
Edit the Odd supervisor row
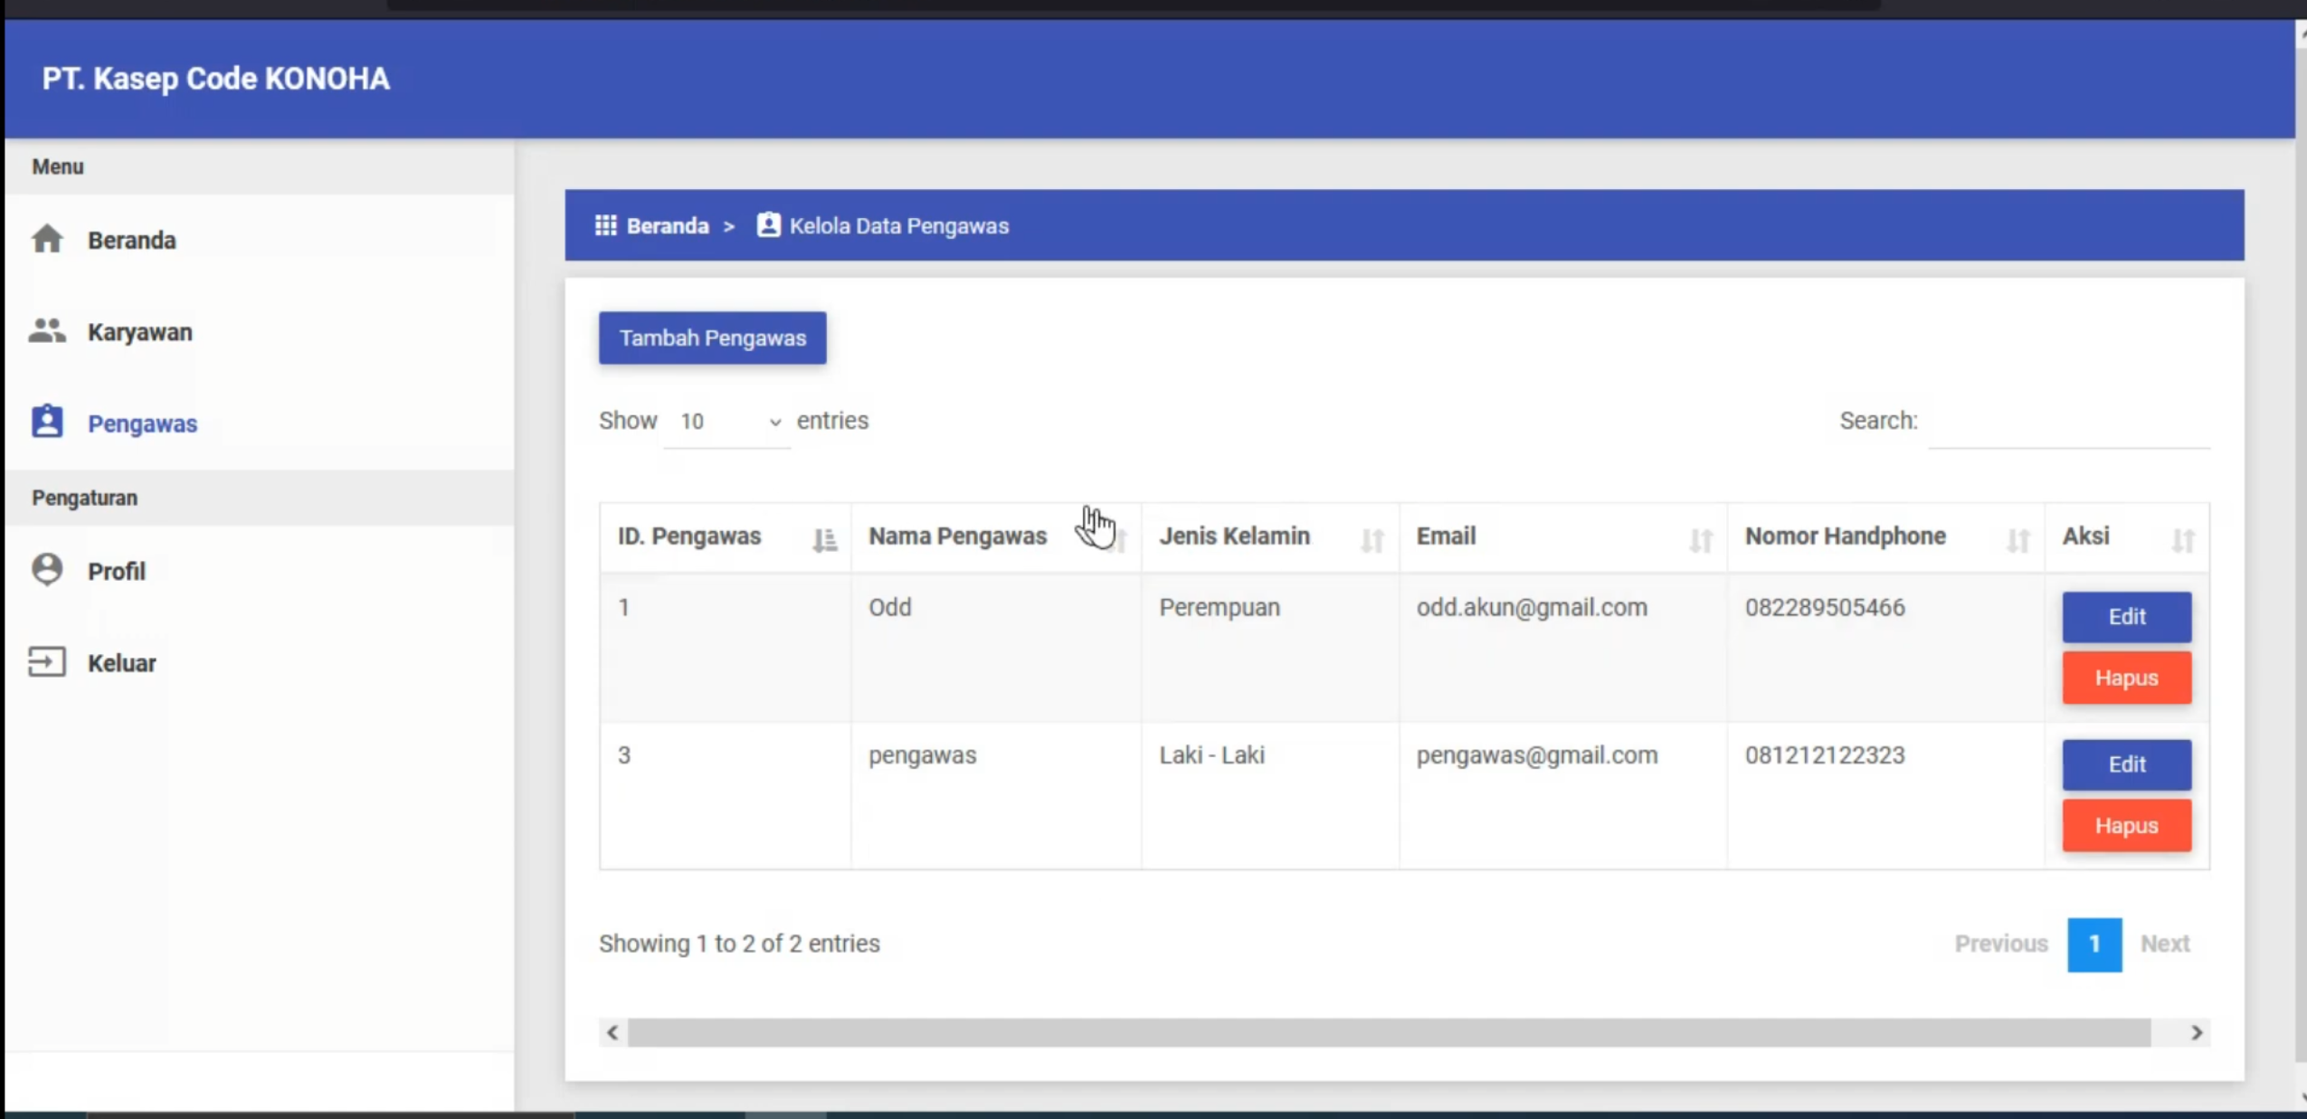pos(2126,617)
